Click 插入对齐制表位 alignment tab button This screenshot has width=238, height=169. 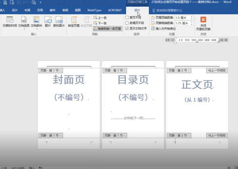point(163,29)
